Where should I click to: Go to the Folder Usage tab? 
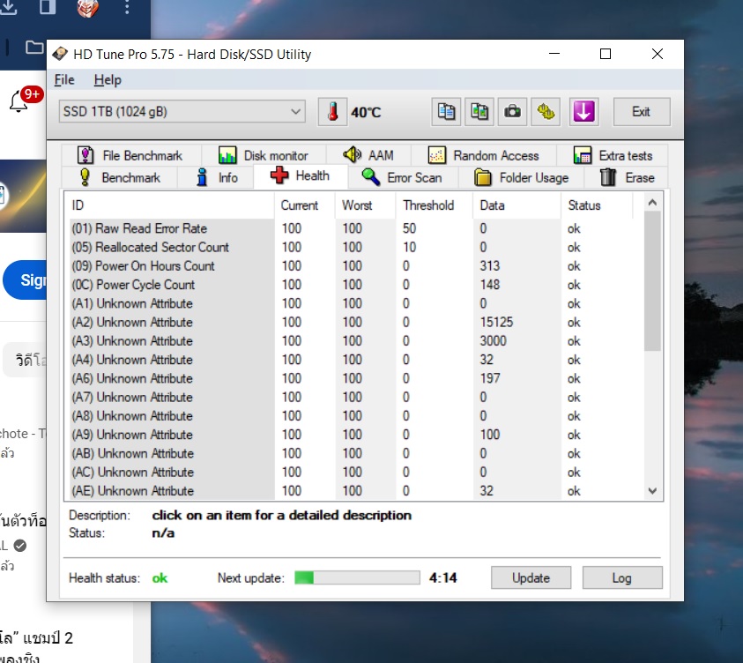(522, 177)
